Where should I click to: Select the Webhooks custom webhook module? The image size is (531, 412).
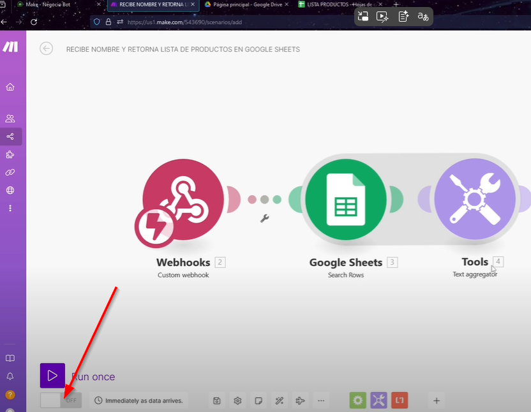pos(183,200)
